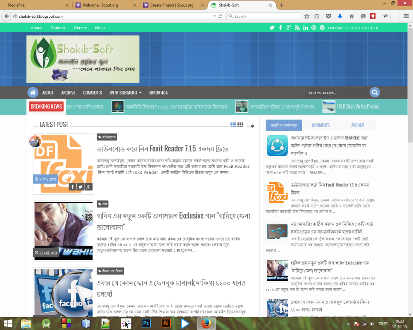Open File Explorer from the taskbar

click(x=26, y=323)
